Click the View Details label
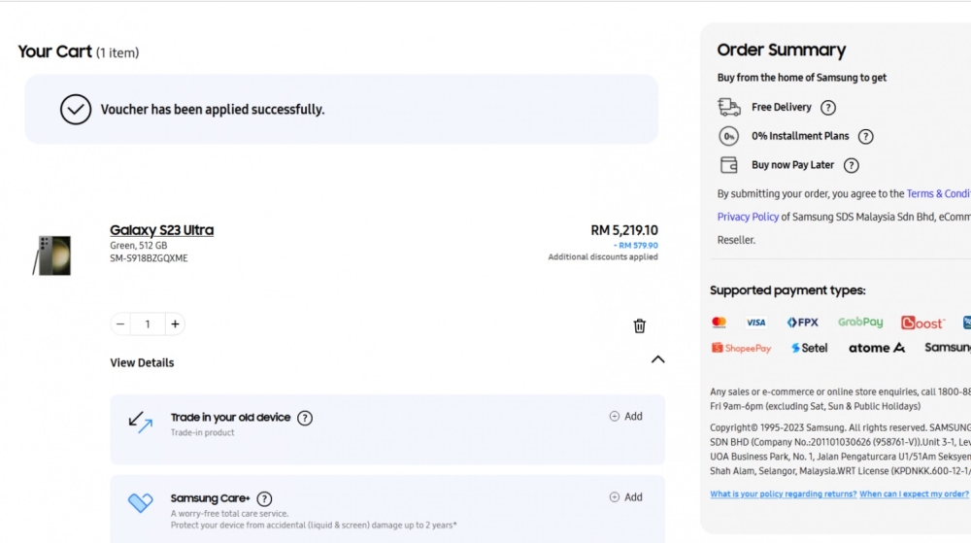Viewport: 971px width, 543px height. tap(142, 363)
